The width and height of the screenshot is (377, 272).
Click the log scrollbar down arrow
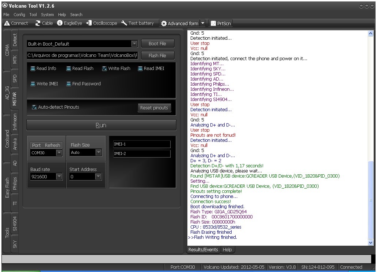tap(370, 242)
